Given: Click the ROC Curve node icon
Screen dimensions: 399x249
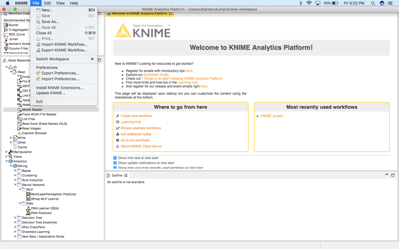Looking at the screenshot, I should [6, 34].
